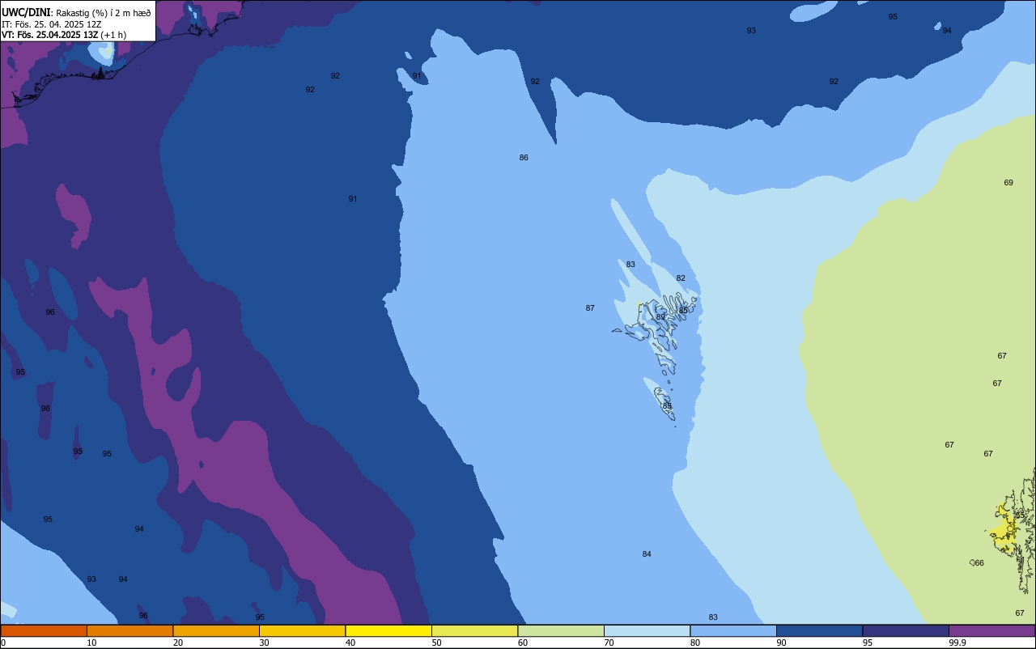
Task: Click the legend tick label 90
Action: tap(781, 643)
